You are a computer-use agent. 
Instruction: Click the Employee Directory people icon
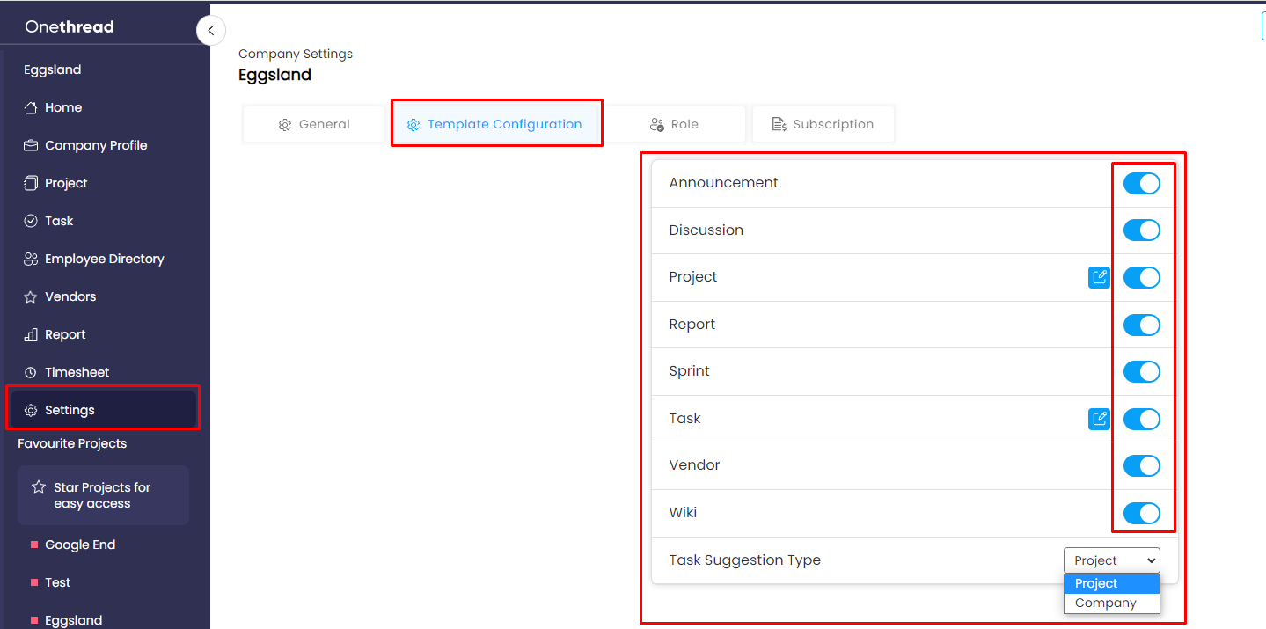pos(31,260)
